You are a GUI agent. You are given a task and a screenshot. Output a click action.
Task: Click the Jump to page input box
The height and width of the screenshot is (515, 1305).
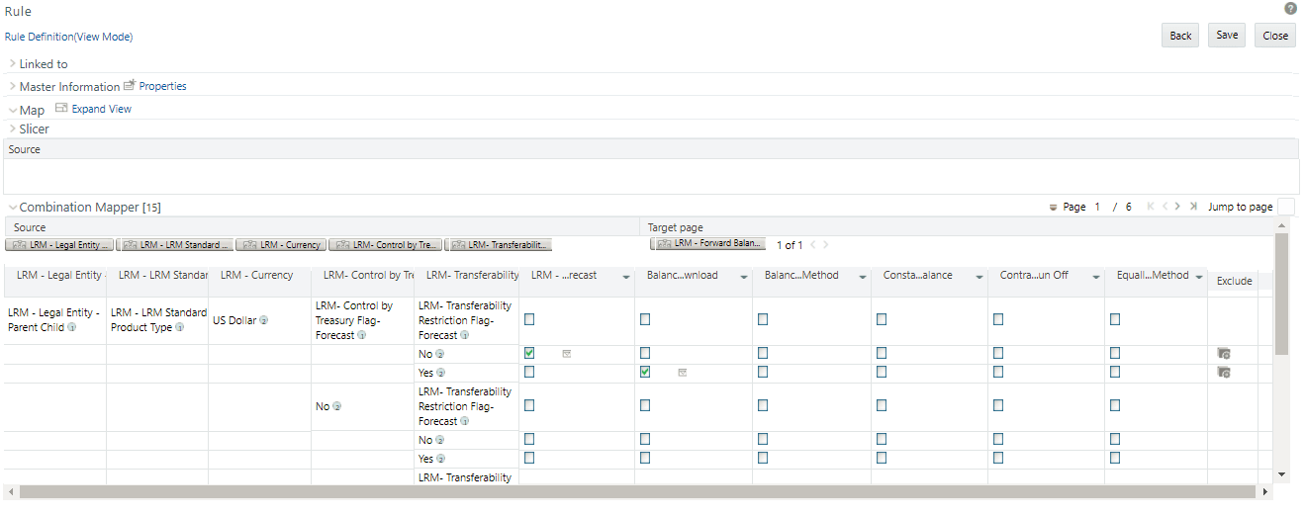click(x=1286, y=207)
